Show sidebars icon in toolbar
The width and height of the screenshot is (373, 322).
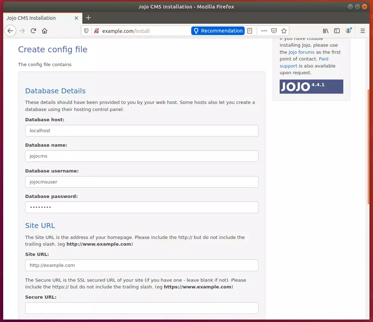click(x=337, y=31)
